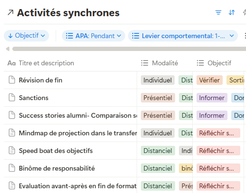Open the Révision de fin row title
This screenshot has width=246, height=193.
pos(40,80)
